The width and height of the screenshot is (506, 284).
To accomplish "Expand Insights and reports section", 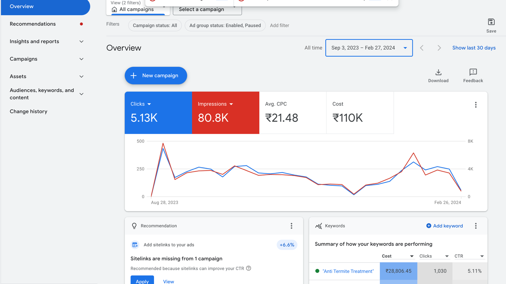I will (81, 42).
